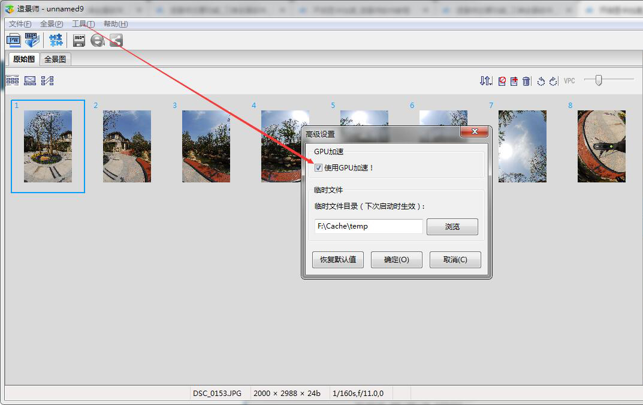Click the gray share icon in toolbar

point(116,40)
